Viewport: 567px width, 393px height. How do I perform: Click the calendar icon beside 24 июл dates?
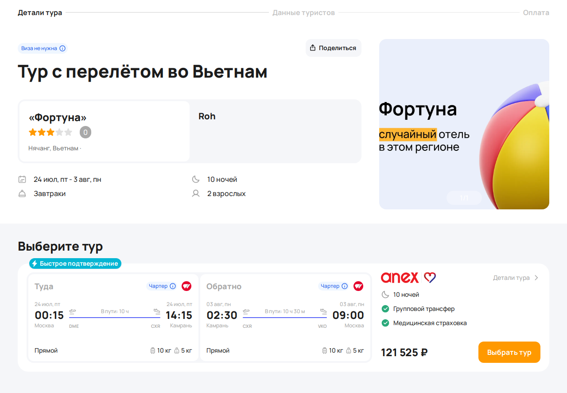pos(22,180)
